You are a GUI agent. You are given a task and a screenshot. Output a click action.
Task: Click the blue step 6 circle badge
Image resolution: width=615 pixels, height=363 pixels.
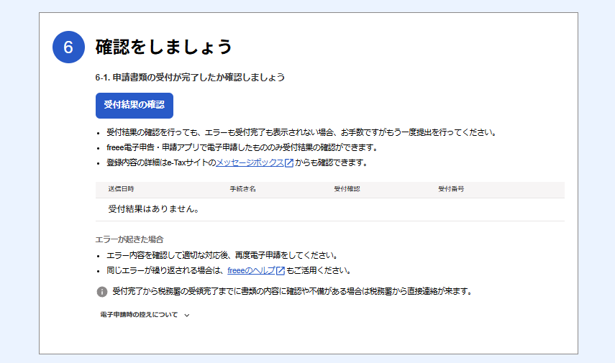coord(68,47)
